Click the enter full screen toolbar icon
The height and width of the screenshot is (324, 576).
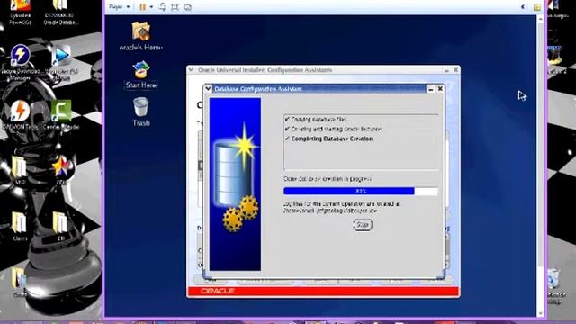pos(175,7)
